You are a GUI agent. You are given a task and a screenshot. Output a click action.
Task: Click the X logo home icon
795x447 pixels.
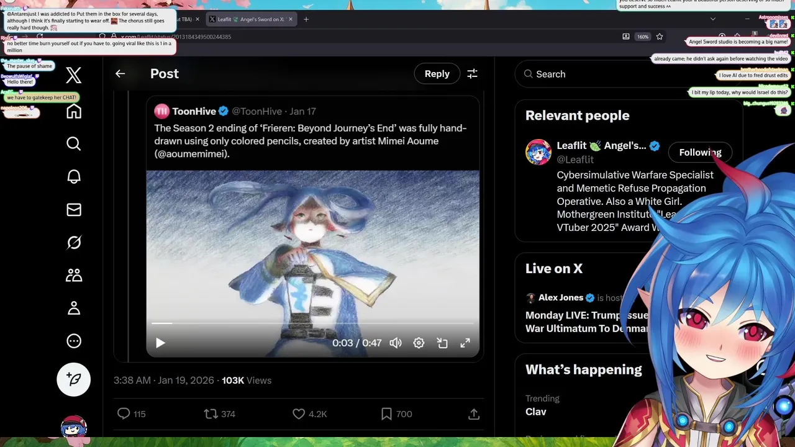point(73,75)
